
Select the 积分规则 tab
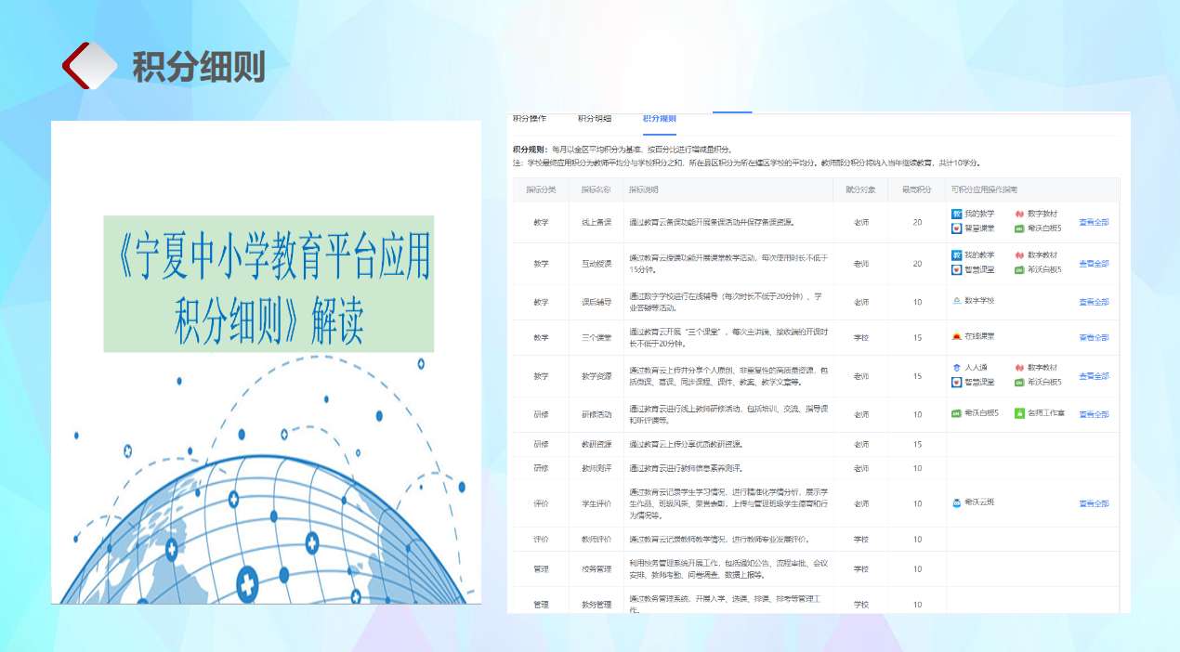pos(659,119)
